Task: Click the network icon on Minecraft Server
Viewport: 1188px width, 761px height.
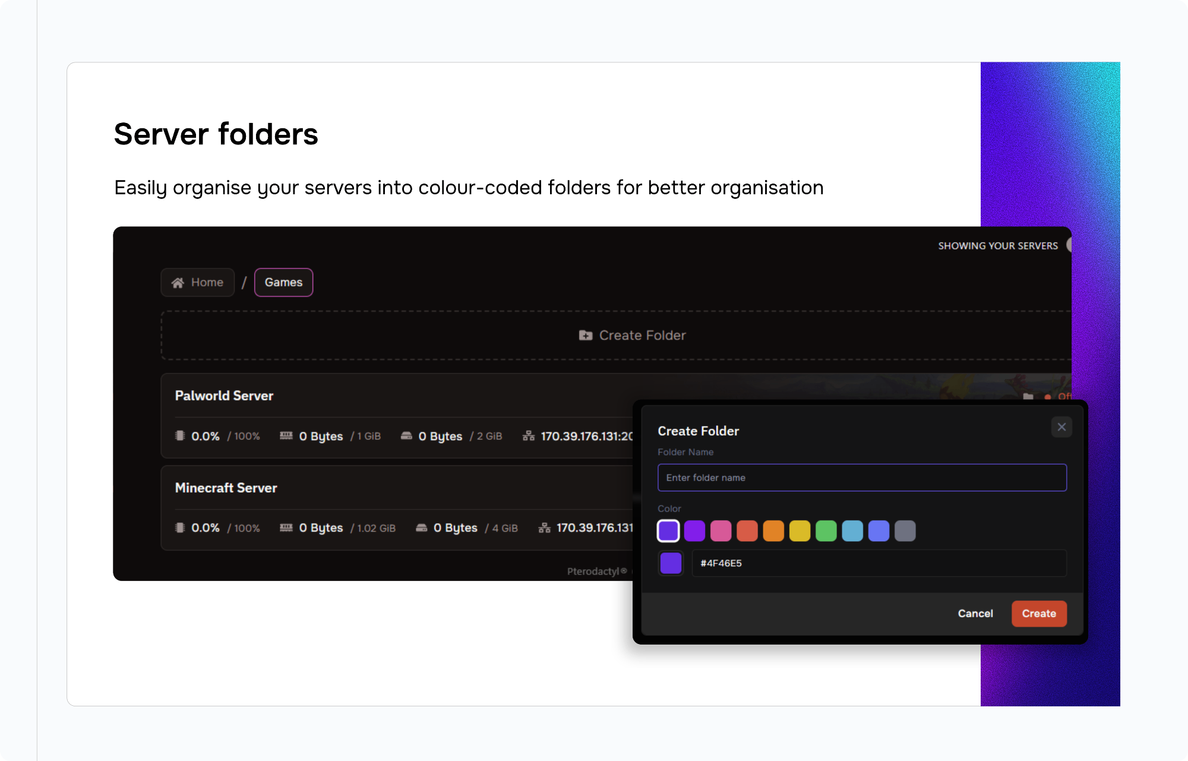Action: click(x=544, y=528)
